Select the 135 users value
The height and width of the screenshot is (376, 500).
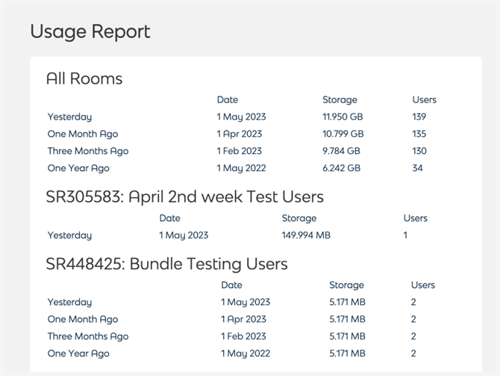pos(419,134)
